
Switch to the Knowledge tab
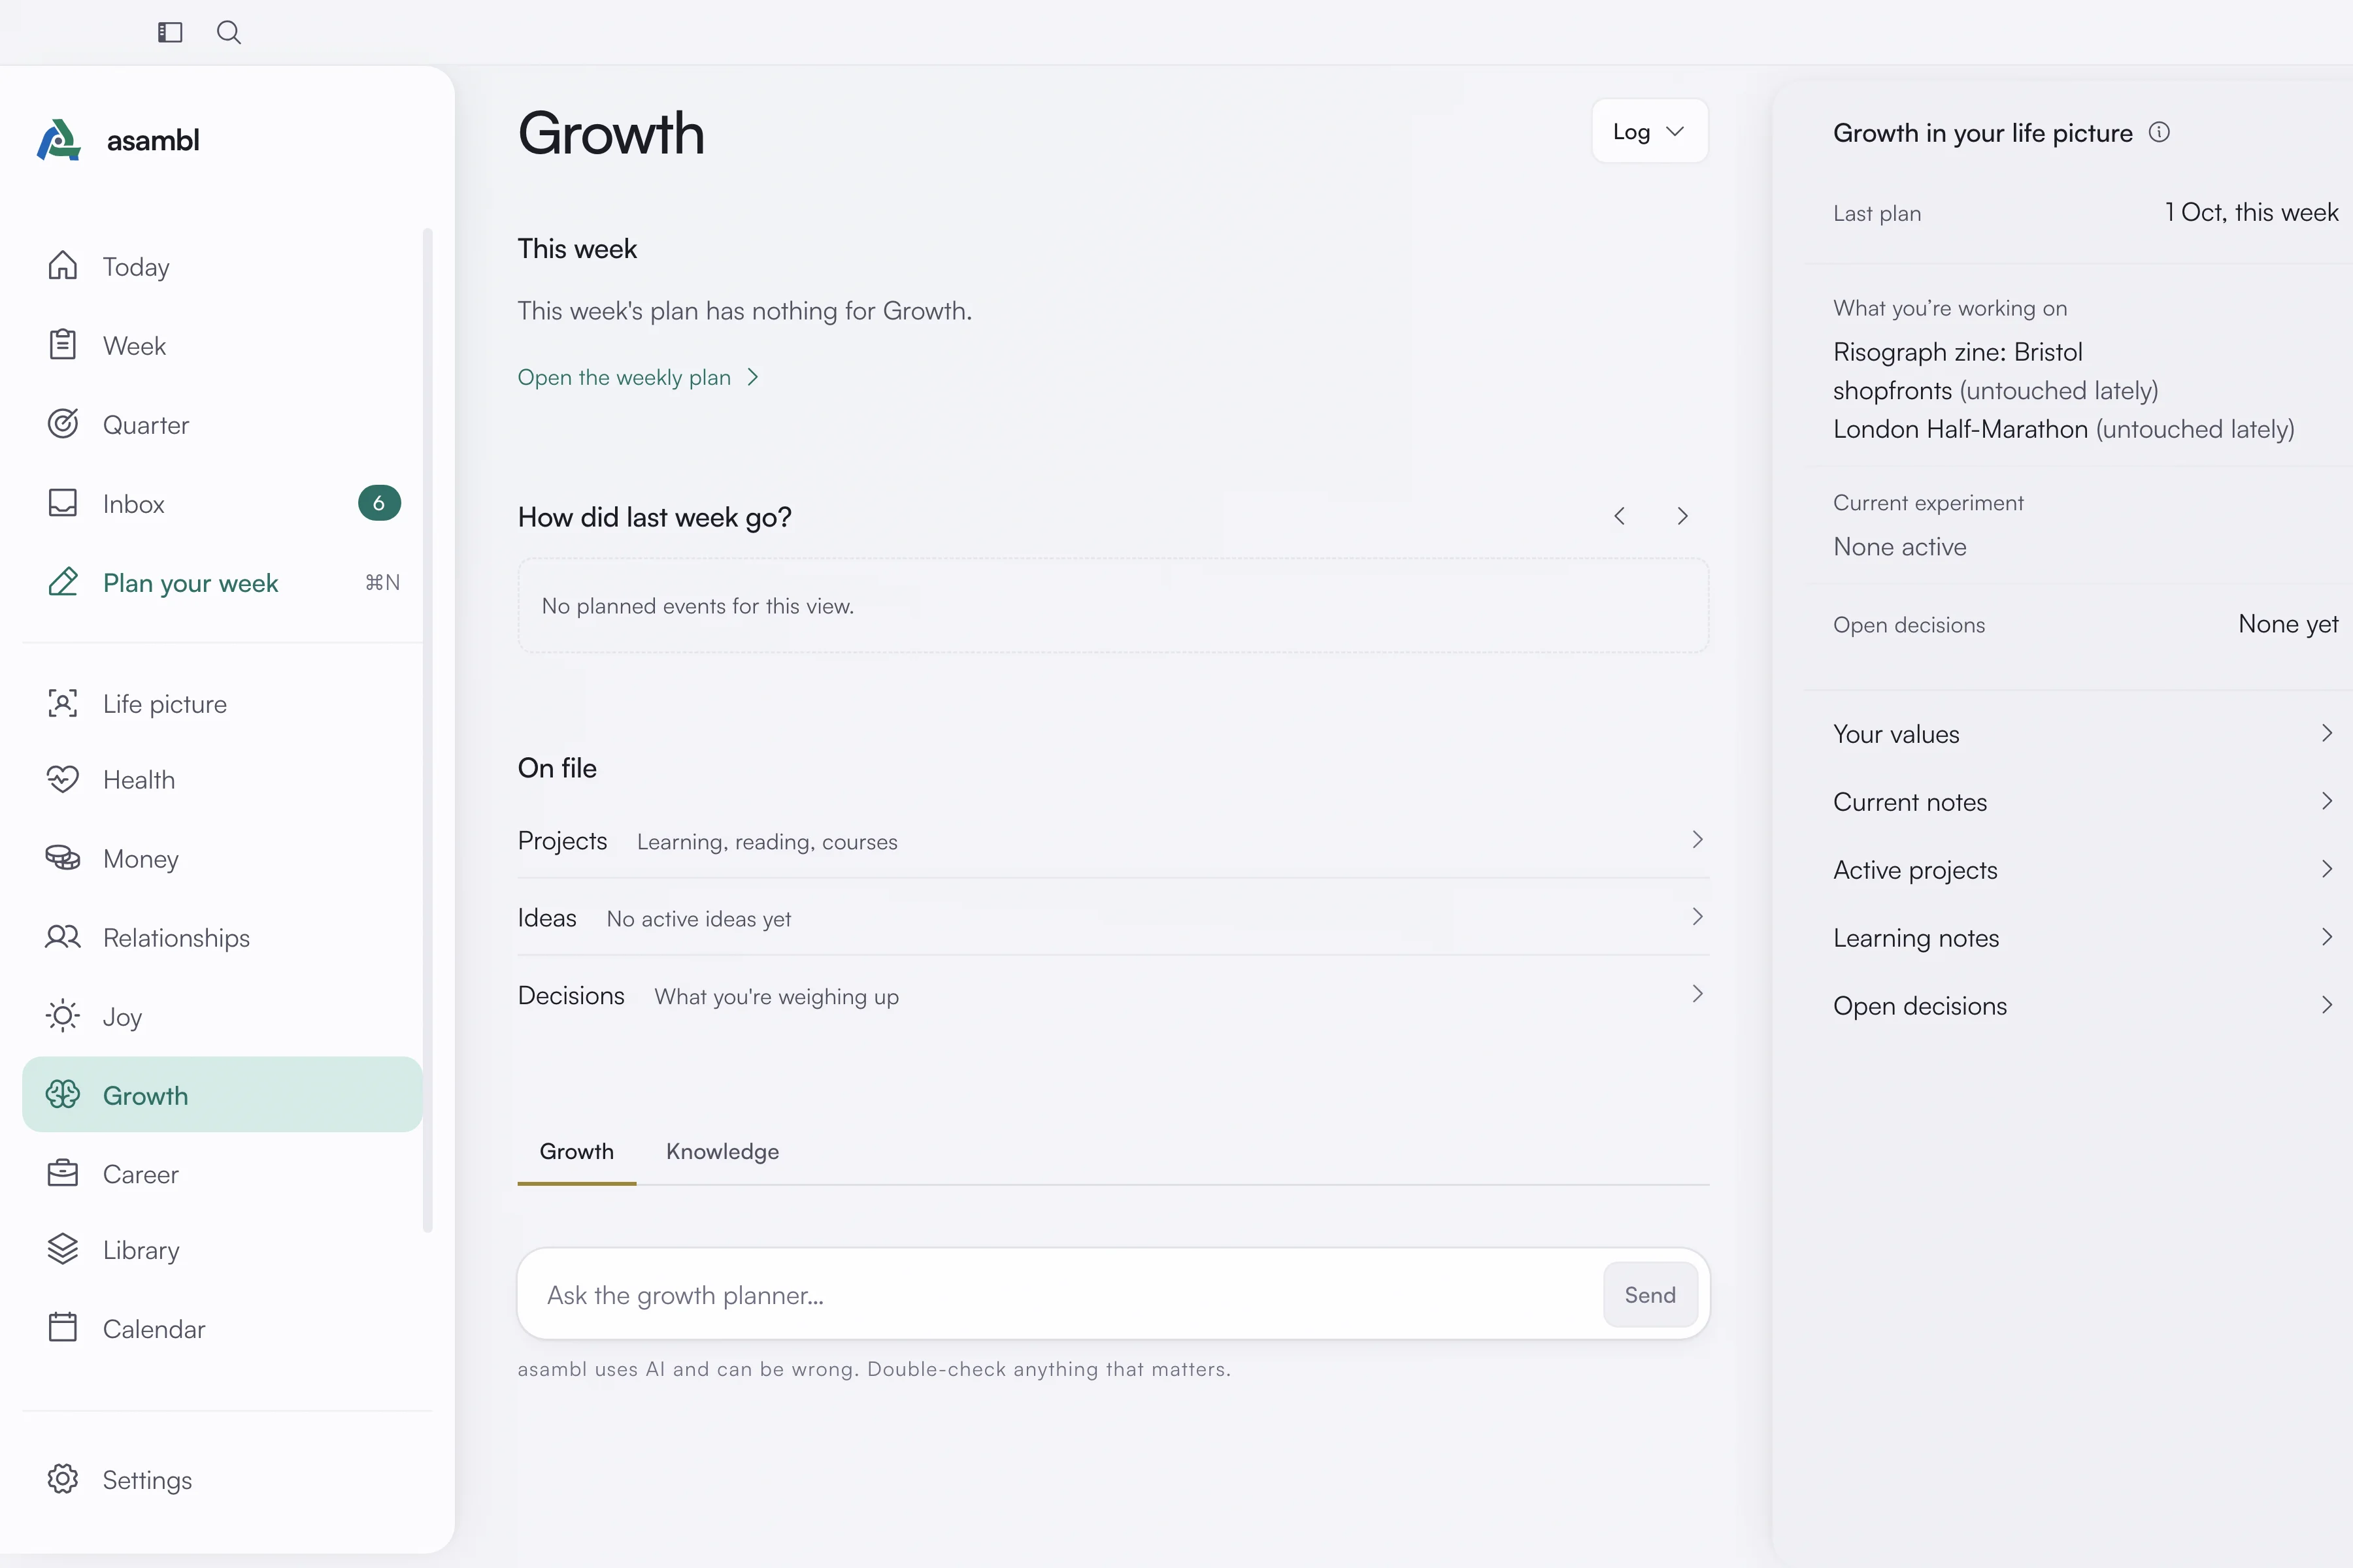coord(722,1152)
